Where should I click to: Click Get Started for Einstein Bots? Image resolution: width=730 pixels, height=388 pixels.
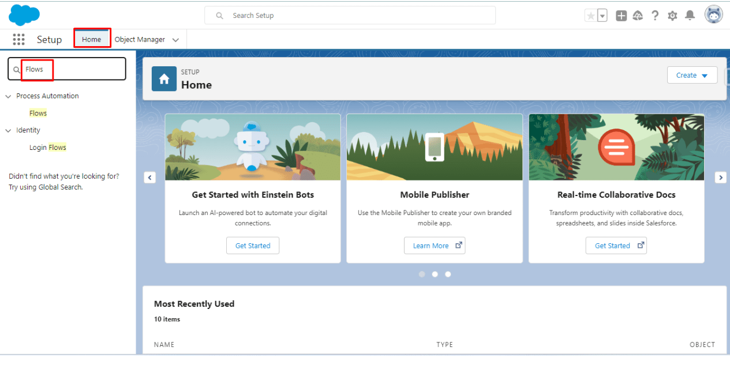tap(253, 246)
